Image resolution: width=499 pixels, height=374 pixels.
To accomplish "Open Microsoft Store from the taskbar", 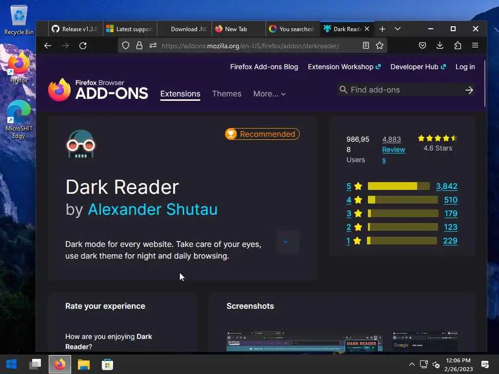I will tap(107, 364).
